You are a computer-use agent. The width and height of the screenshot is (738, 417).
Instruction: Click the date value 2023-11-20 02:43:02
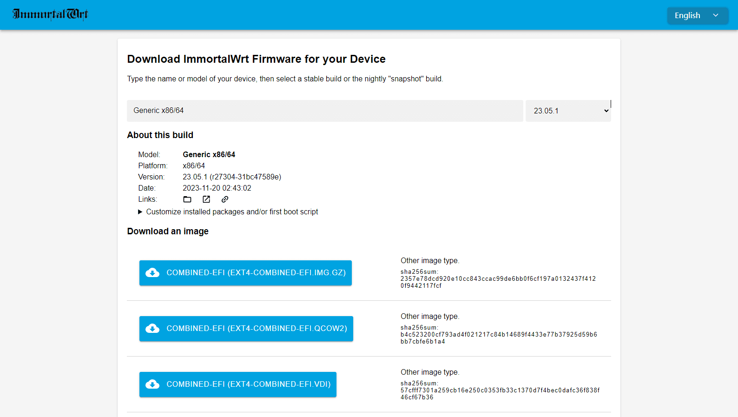pos(217,188)
